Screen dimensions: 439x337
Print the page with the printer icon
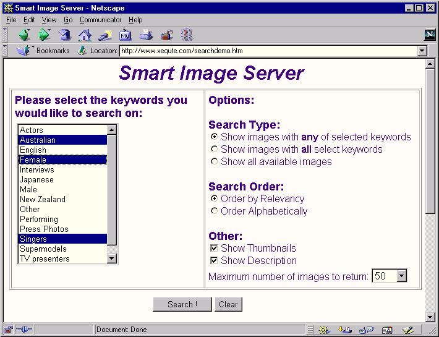146,35
